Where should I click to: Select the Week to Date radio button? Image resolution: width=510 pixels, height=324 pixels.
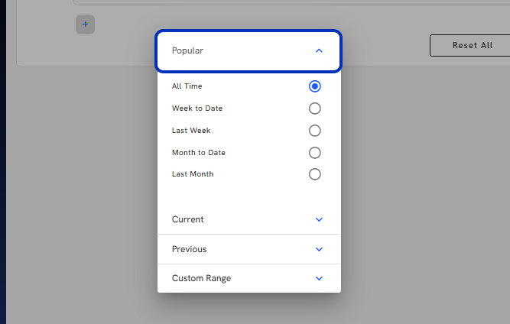point(314,109)
